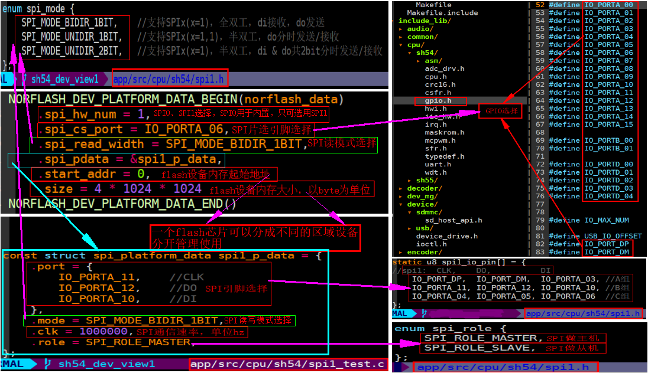Click the NORFLASH_DEV_PLATFORM_DATA_BEGIN line
Screen dimensions: 648x373
point(176,99)
